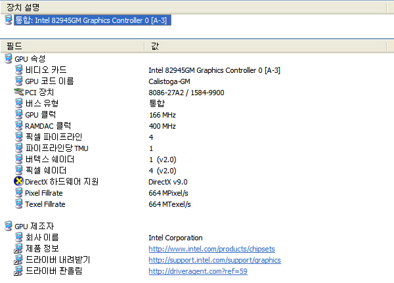Select the 664 MTexel/s value
394x283 pixels.
coord(169,204)
